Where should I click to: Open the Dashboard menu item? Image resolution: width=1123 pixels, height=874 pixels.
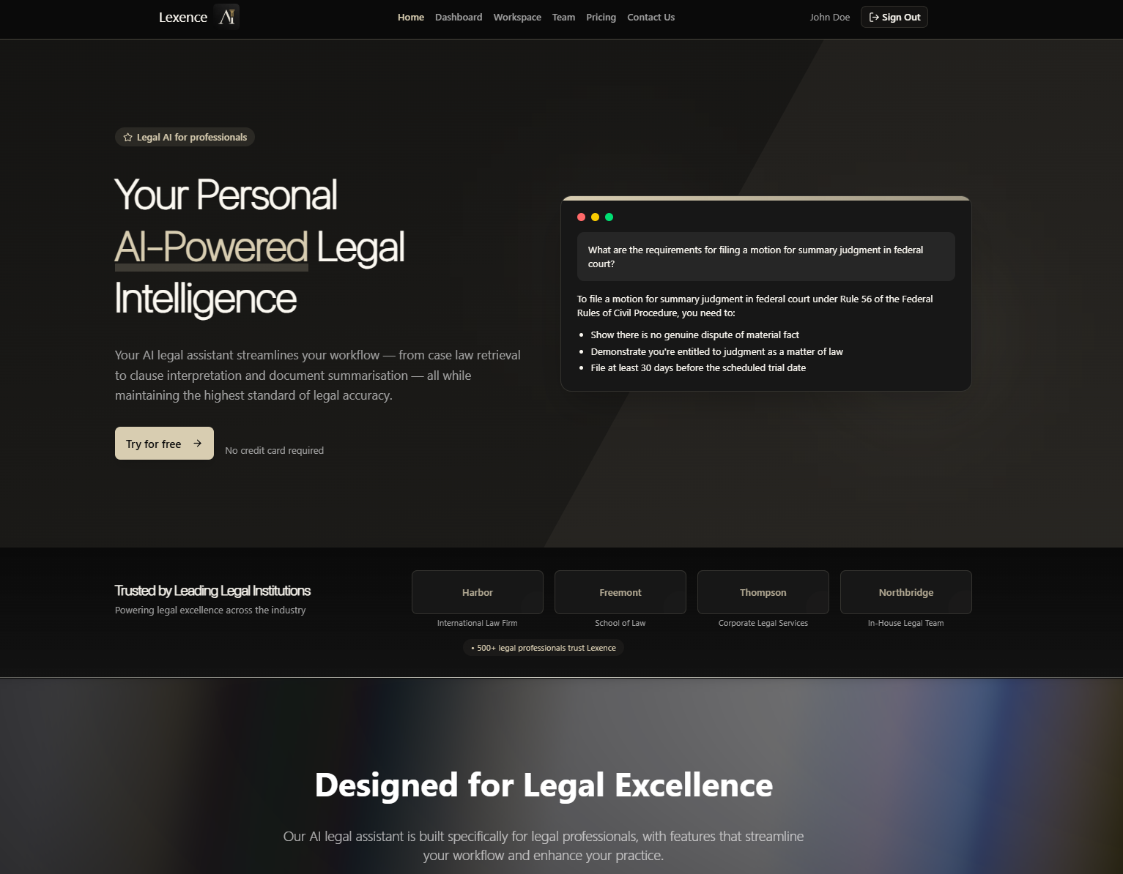click(459, 17)
